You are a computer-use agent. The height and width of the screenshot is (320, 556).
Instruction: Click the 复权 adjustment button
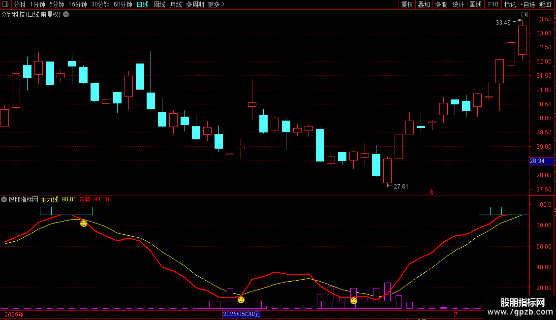[407, 4]
